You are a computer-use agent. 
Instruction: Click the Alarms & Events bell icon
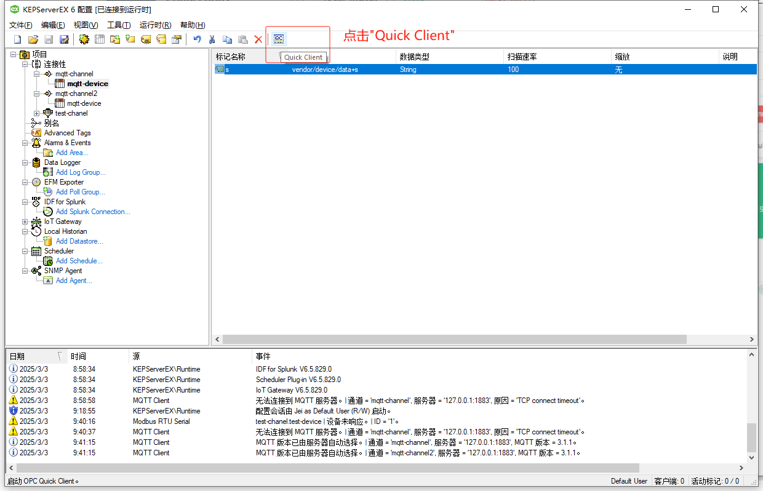[x=36, y=143]
